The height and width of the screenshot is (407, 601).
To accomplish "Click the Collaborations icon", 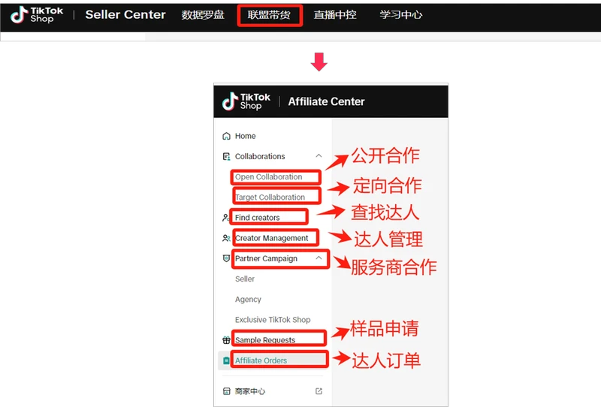I will coord(227,157).
